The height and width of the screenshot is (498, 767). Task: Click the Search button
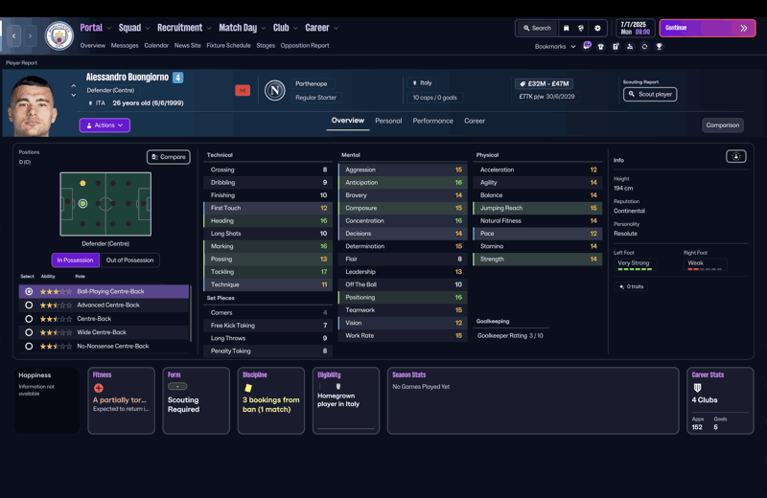537,29
